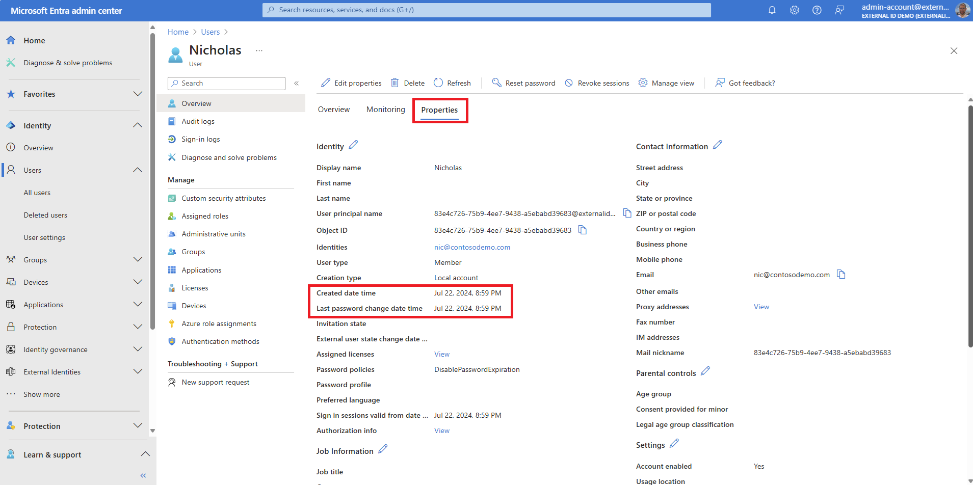Edit Contact Information using pencil icon

click(x=717, y=145)
